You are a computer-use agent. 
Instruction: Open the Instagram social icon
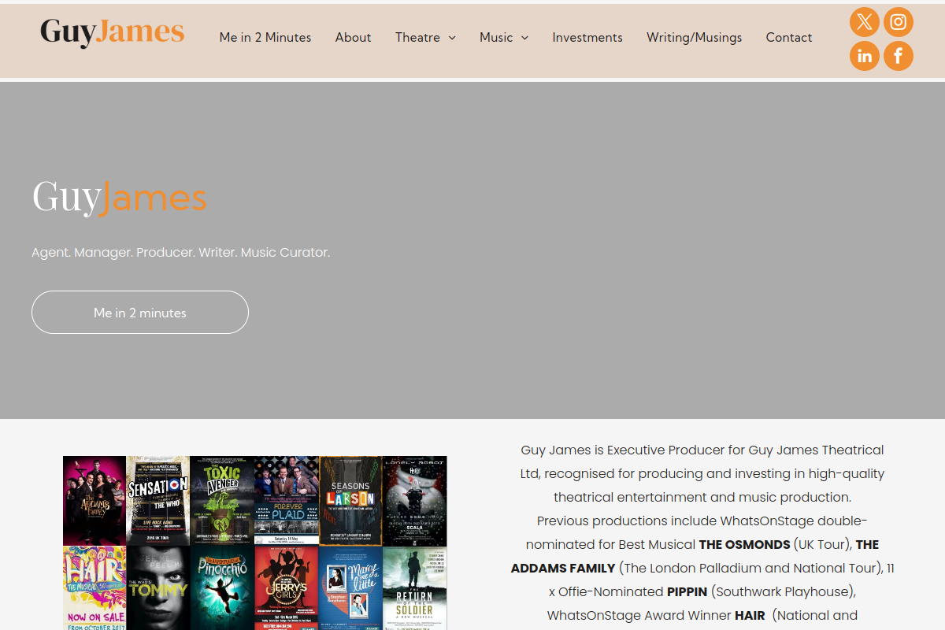(899, 22)
